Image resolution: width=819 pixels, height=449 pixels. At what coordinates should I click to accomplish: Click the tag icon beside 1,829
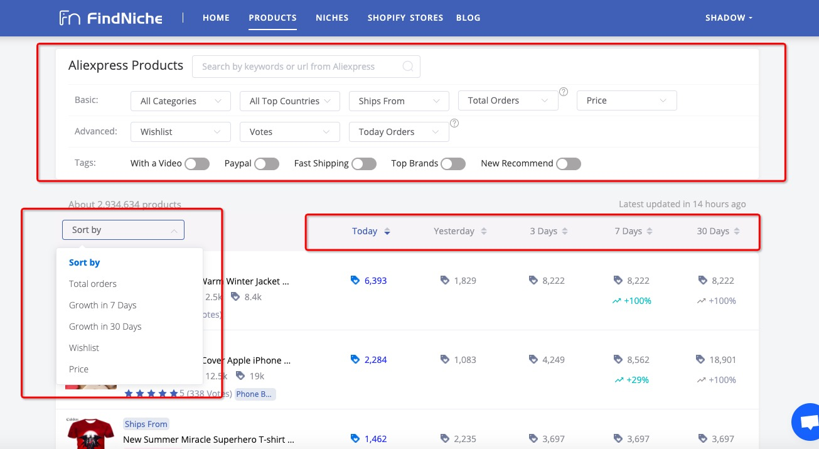445,281
